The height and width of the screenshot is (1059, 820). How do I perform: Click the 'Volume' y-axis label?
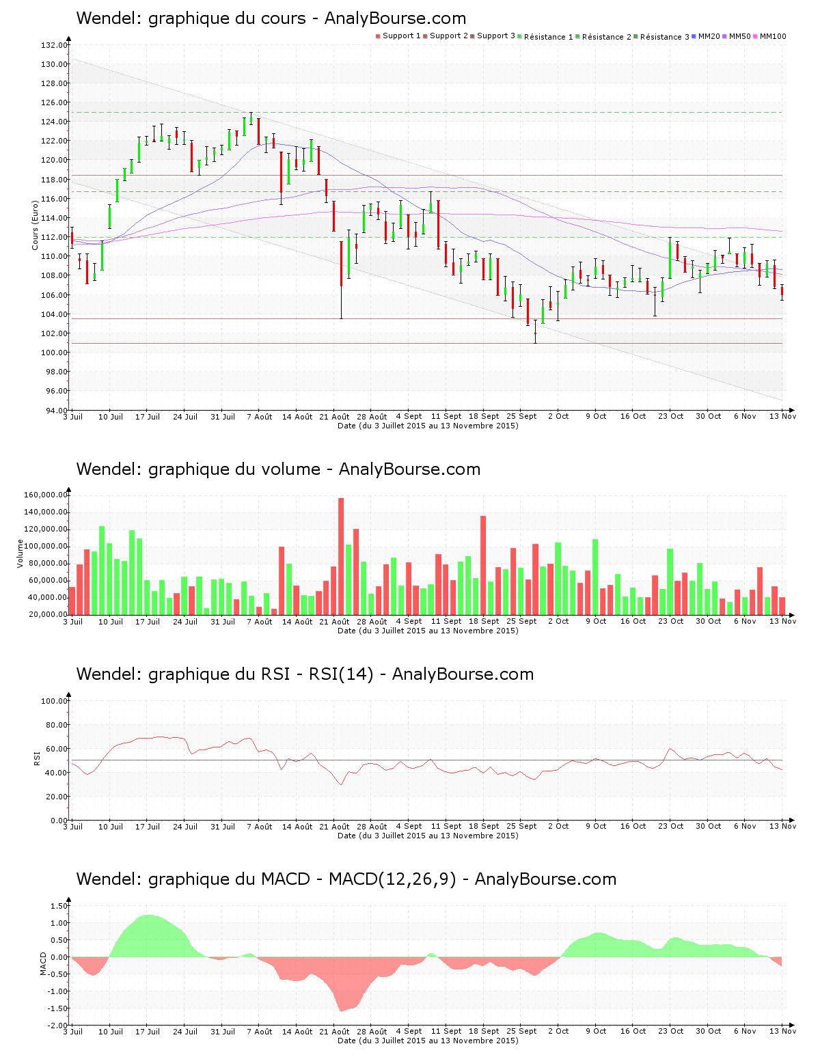tap(20, 553)
